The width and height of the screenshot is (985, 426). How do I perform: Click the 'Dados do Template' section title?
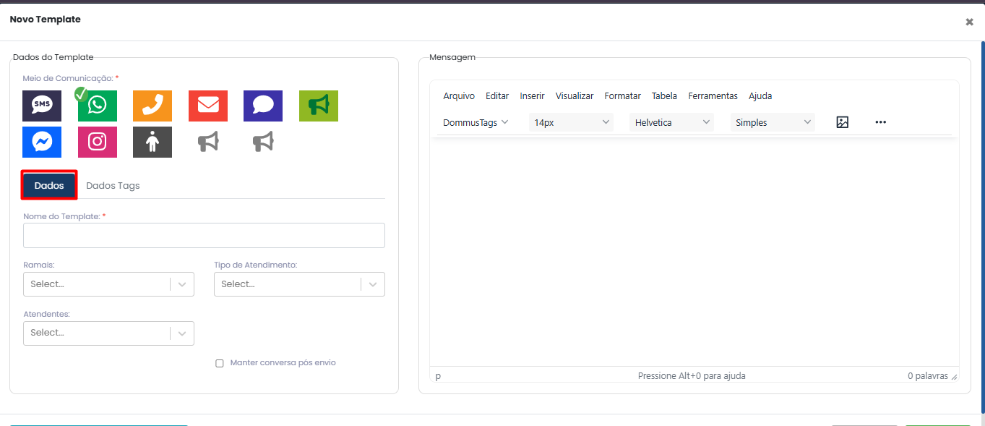coord(53,57)
